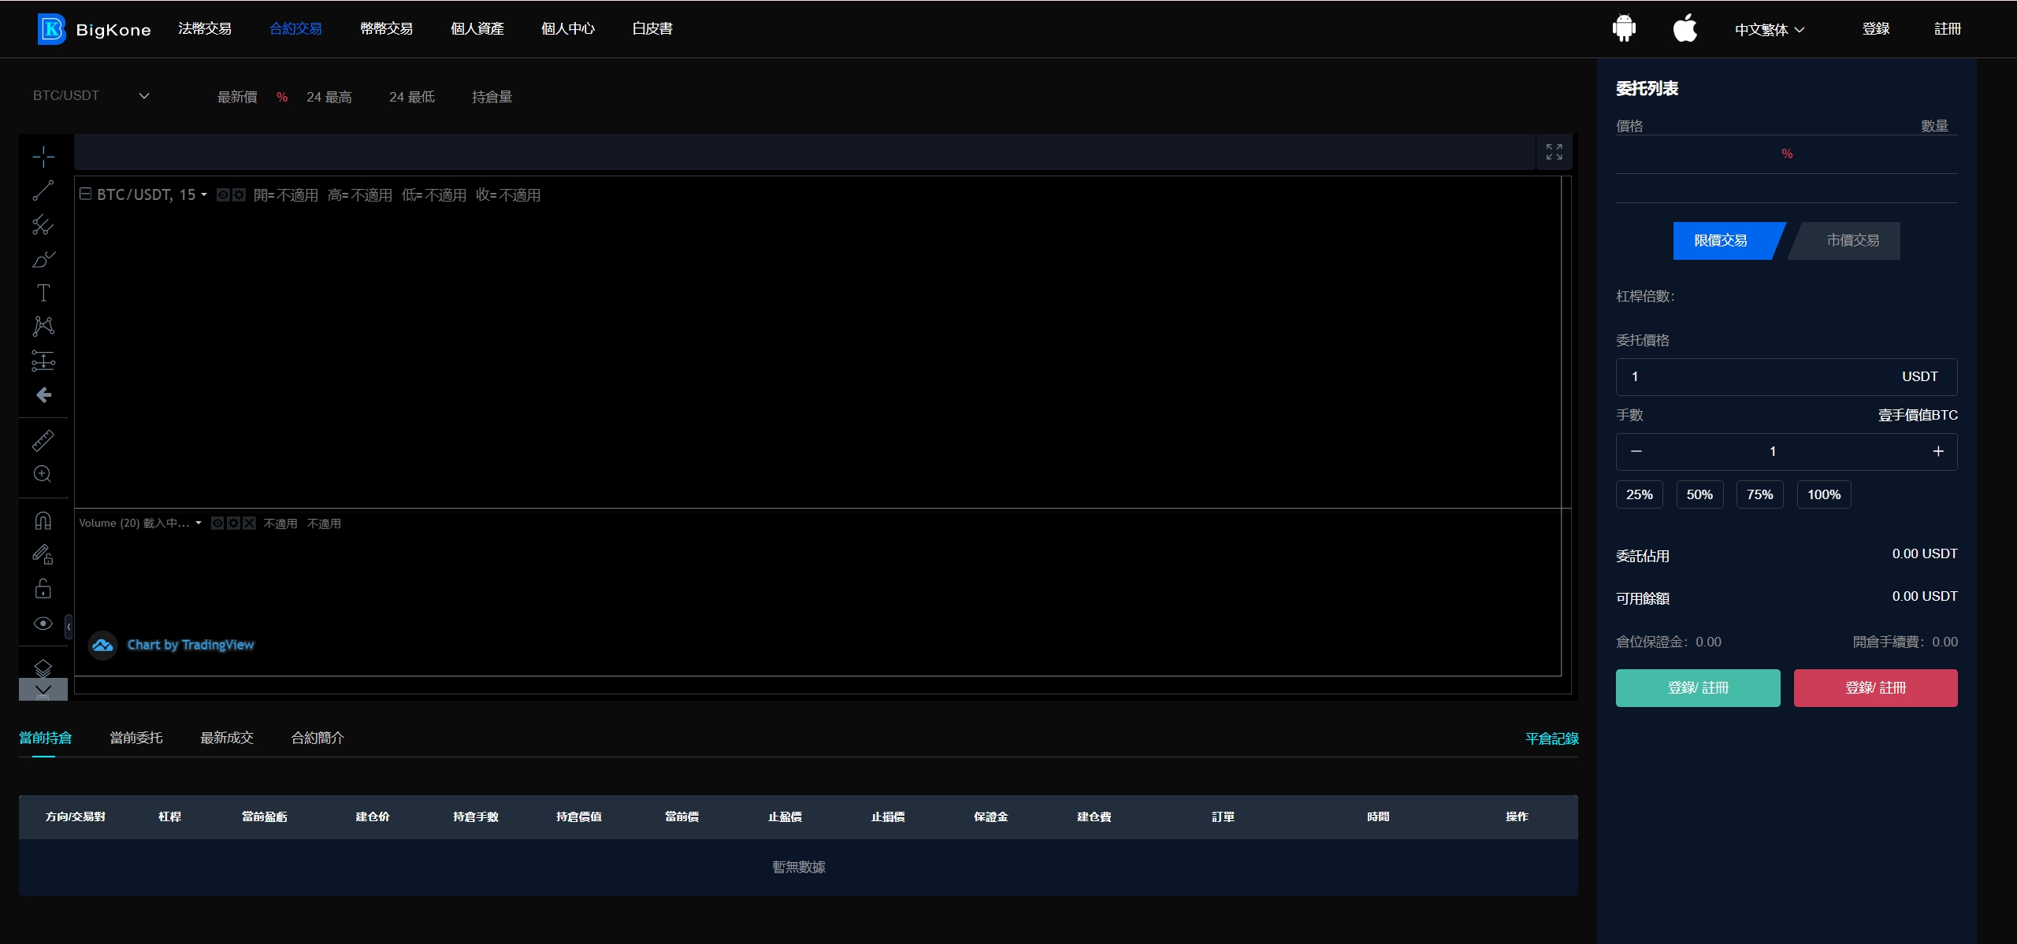Open the 個人中心 menu
The image size is (2017, 944).
568,28
